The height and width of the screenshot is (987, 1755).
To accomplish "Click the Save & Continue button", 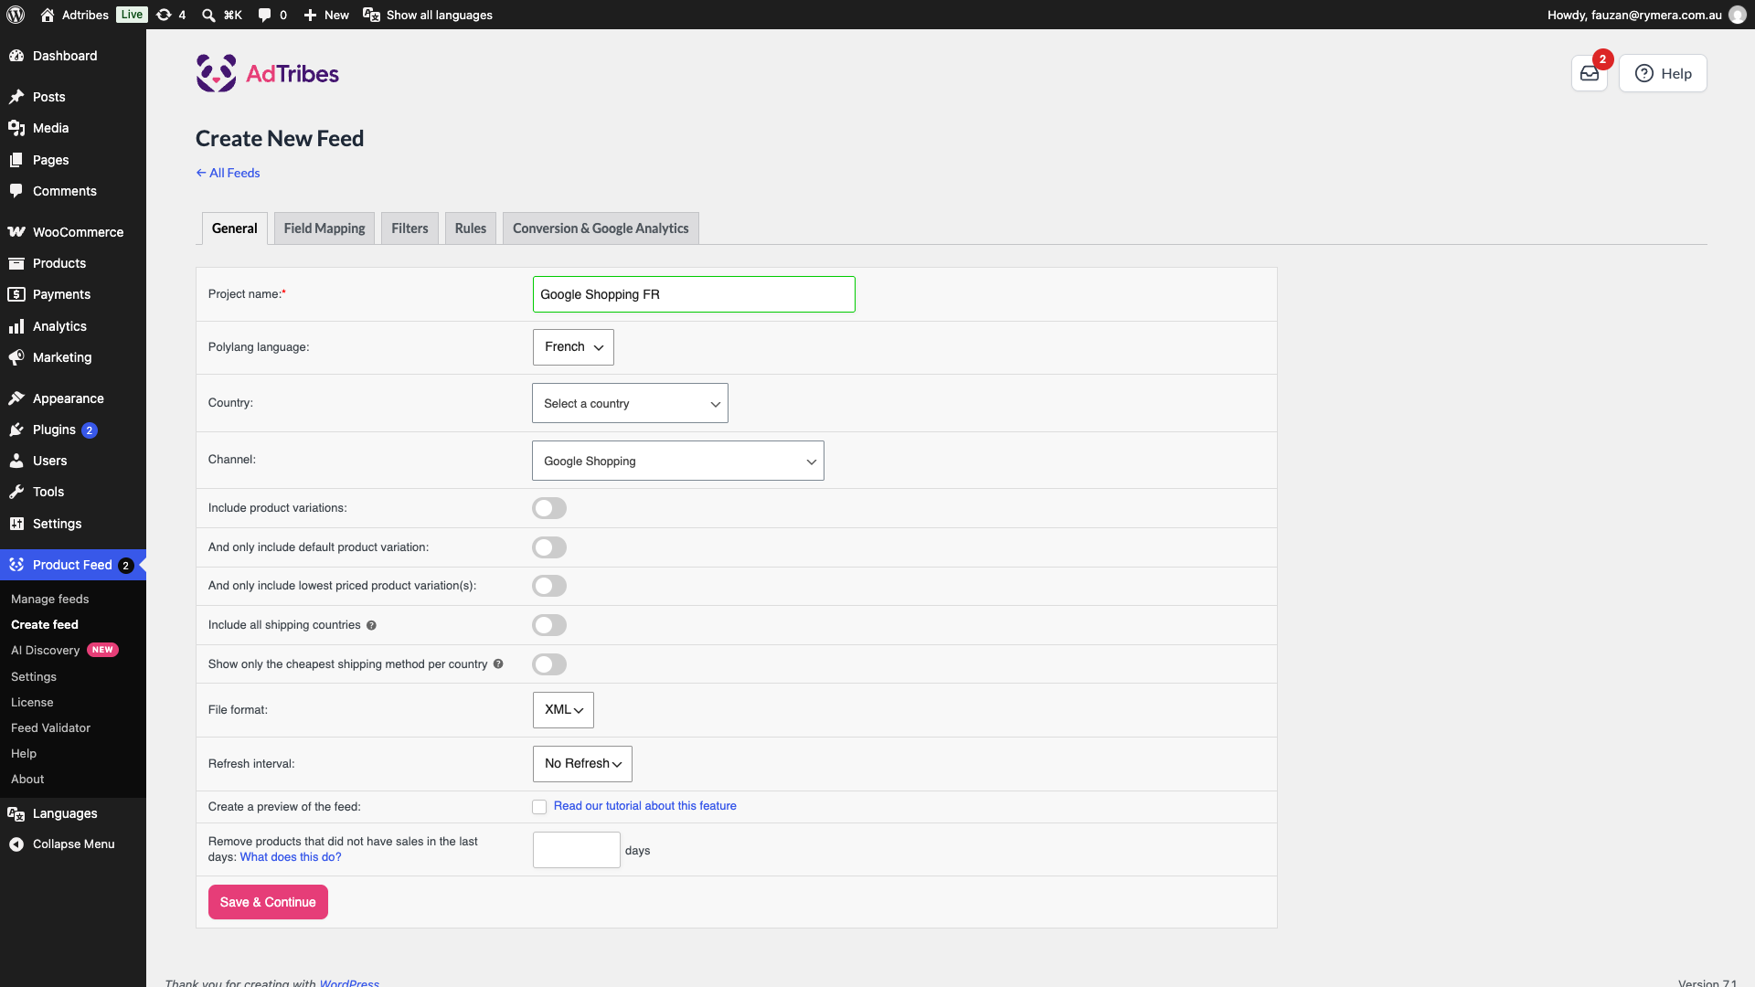I will [x=268, y=902].
